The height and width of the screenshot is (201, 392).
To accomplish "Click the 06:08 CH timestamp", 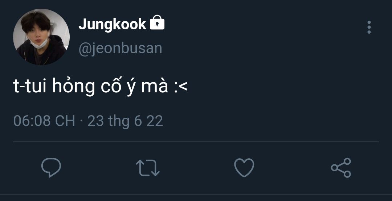I will 44,121.
